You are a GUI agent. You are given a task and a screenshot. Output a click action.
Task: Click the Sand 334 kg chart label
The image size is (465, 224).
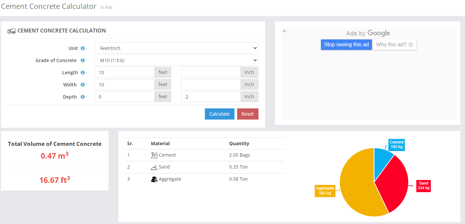pos(423,186)
